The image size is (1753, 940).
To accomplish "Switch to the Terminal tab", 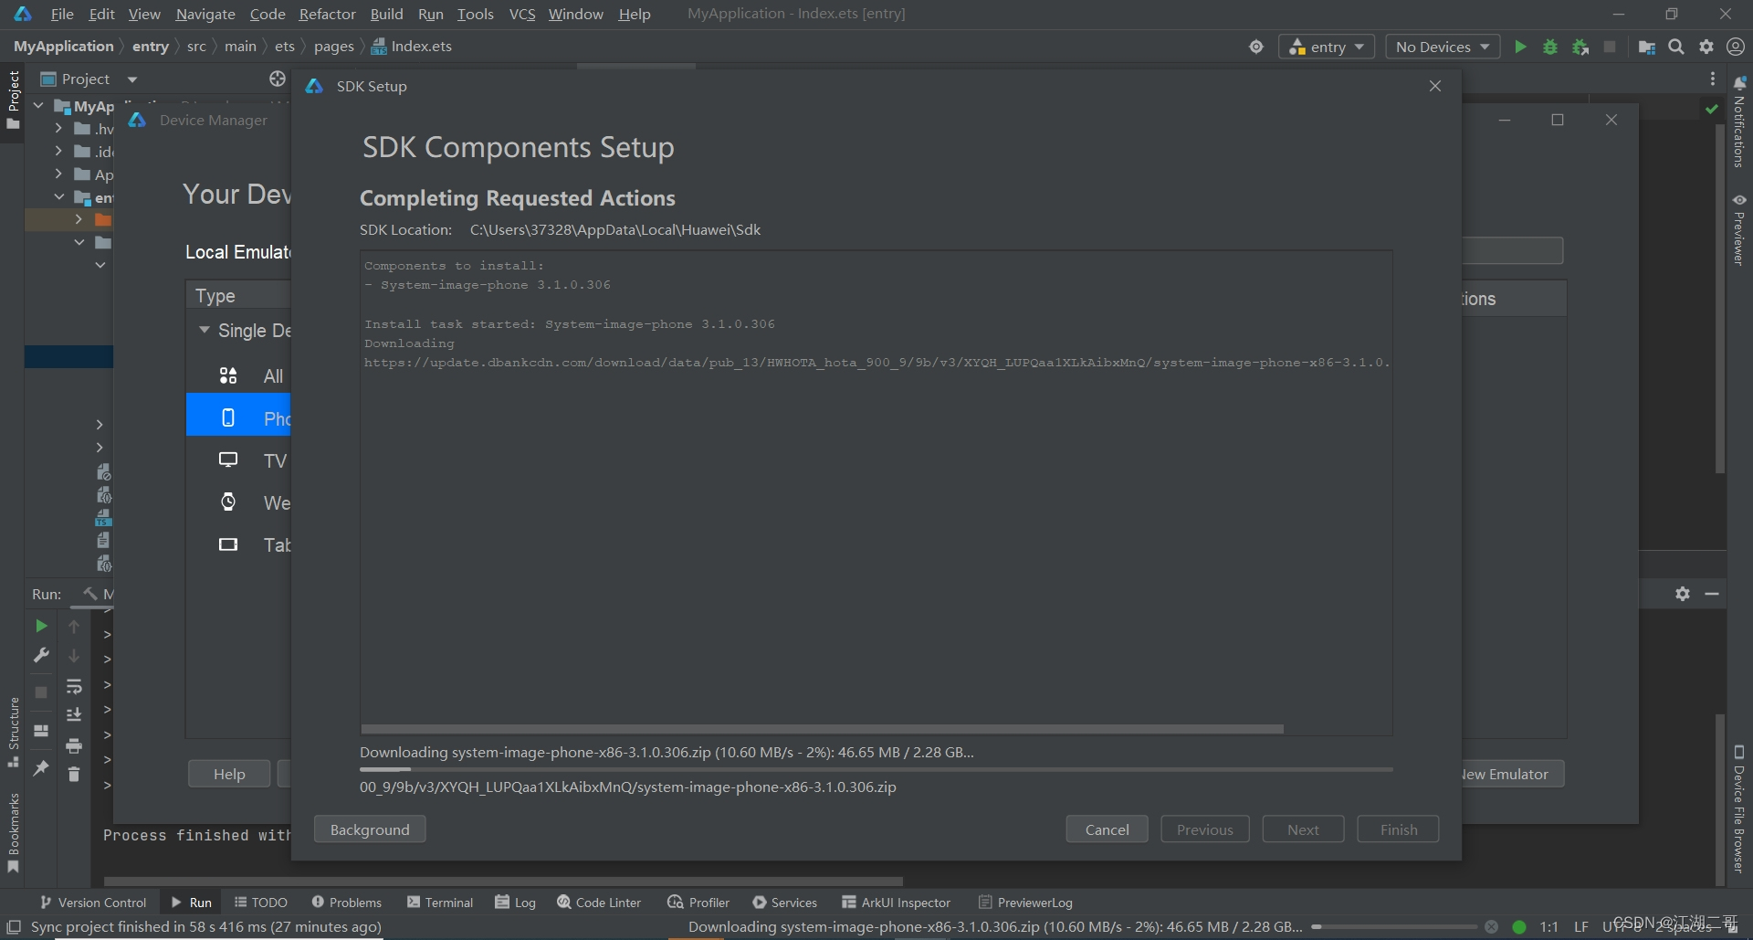I will [x=440, y=903].
